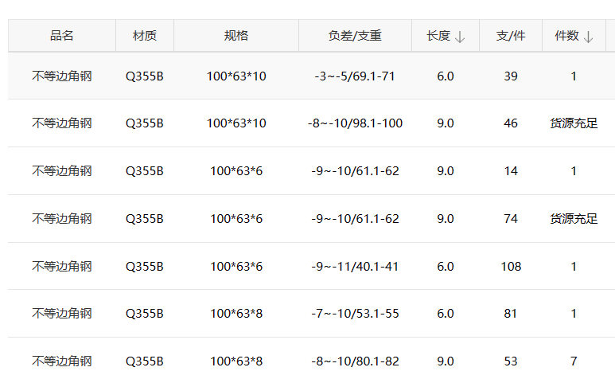Viewport: 615px width, 375px height.
Task: Sort by the 长度 header label
Action: tap(438, 36)
